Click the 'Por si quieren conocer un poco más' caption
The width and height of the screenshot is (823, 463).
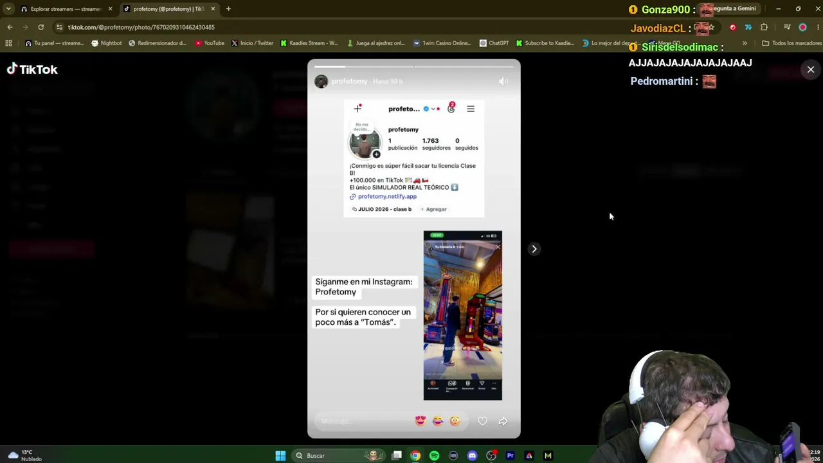coord(363,317)
